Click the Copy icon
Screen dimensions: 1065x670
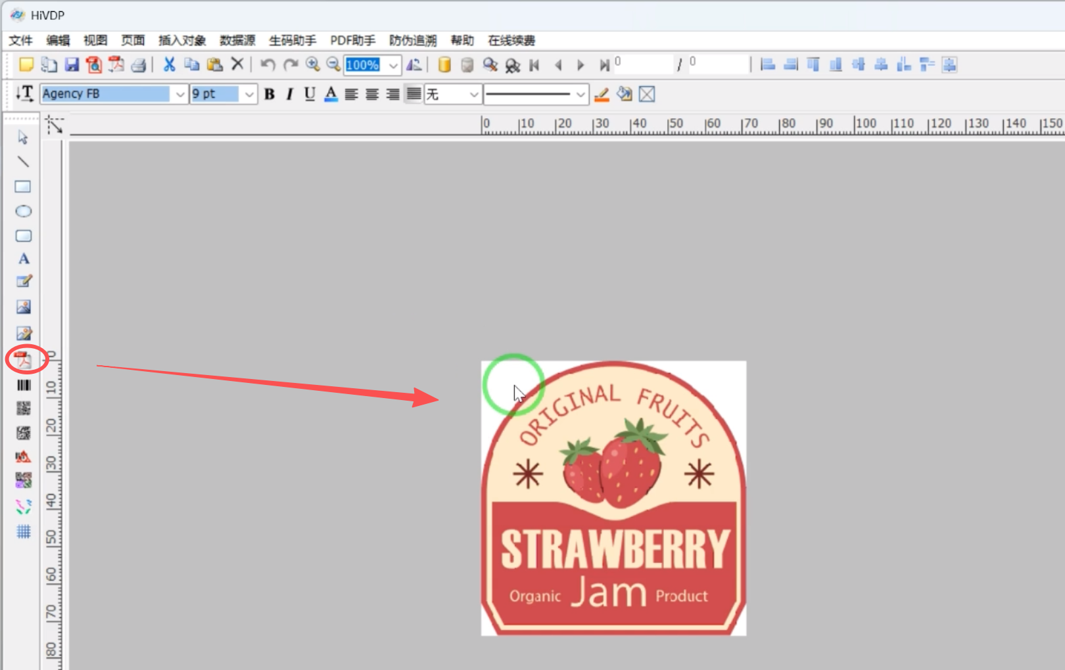tap(192, 64)
